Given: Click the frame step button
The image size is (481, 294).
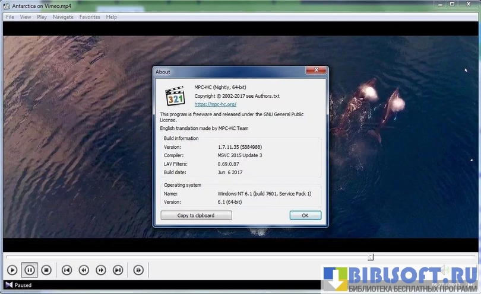Looking at the screenshot, I should point(138,270).
